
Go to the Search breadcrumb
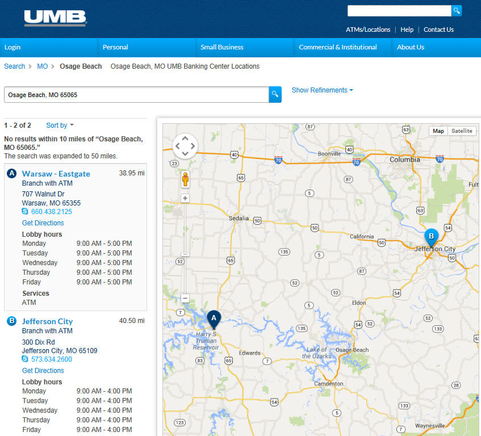coord(14,66)
